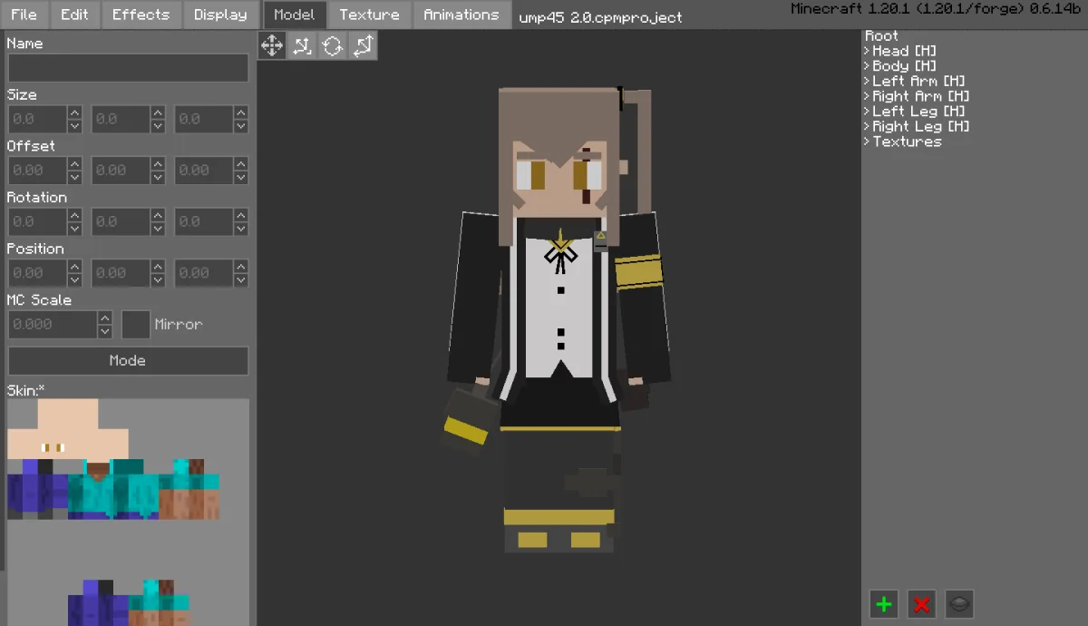Switch to the Animations tab
The height and width of the screenshot is (626, 1088).
tap(461, 15)
